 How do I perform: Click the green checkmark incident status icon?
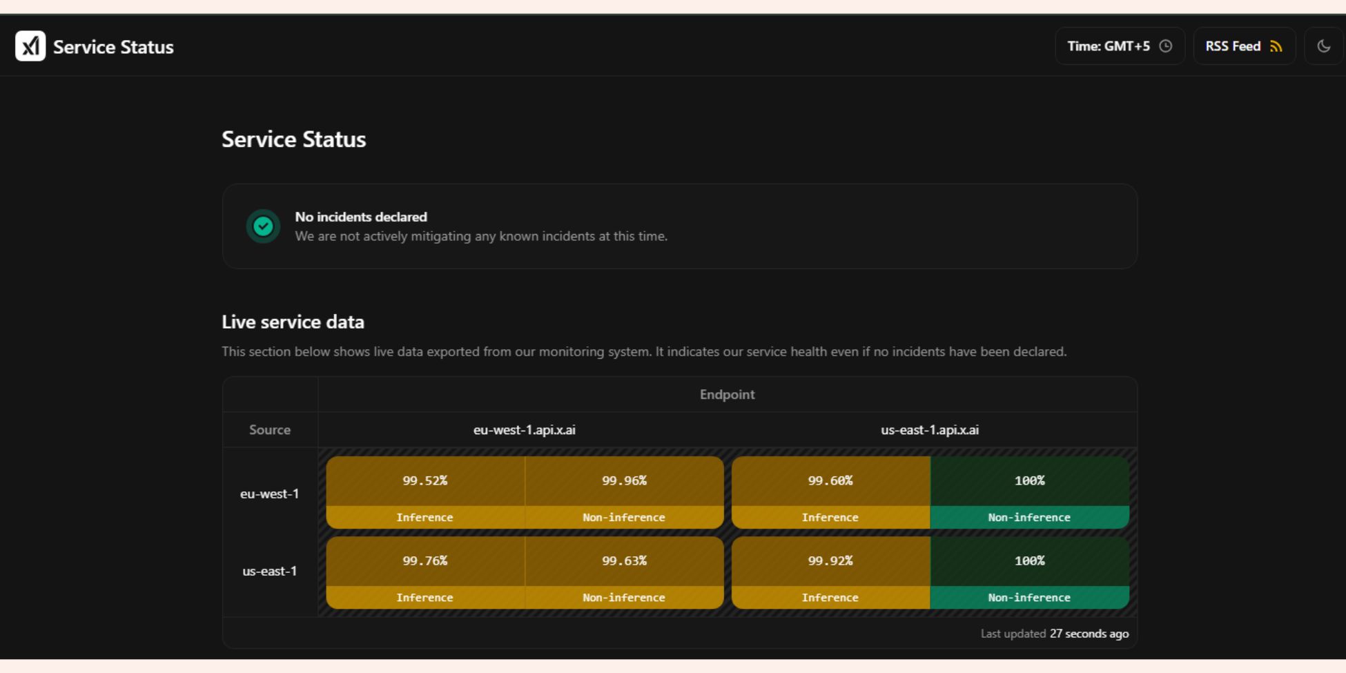(x=263, y=226)
